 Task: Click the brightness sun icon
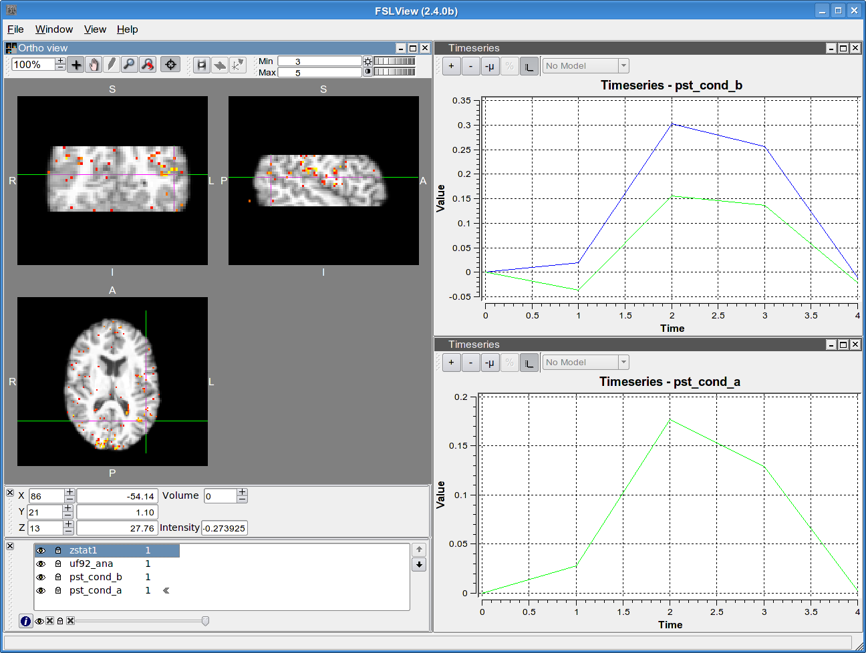(x=368, y=61)
